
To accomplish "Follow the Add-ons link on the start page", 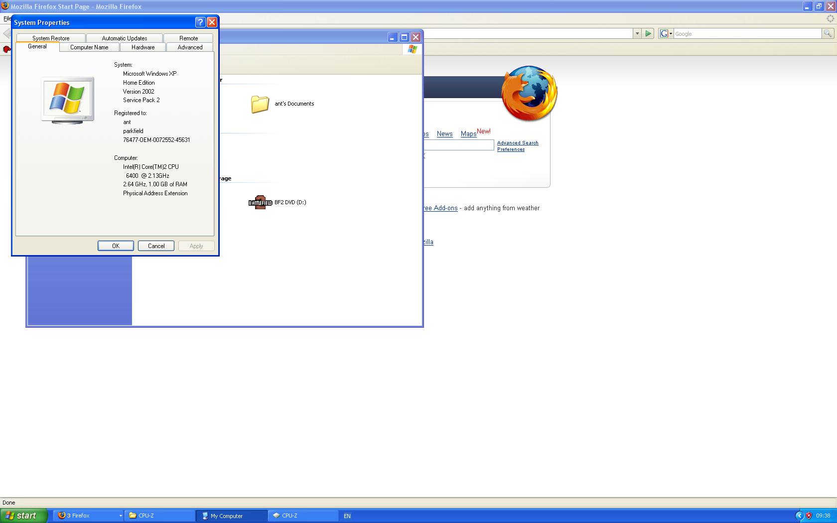I will pyautogui.click(x=440, y=208).
